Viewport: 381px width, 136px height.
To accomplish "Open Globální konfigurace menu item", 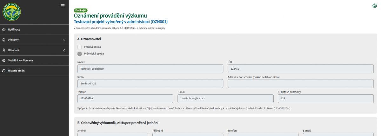I will [x=20, y=60].
